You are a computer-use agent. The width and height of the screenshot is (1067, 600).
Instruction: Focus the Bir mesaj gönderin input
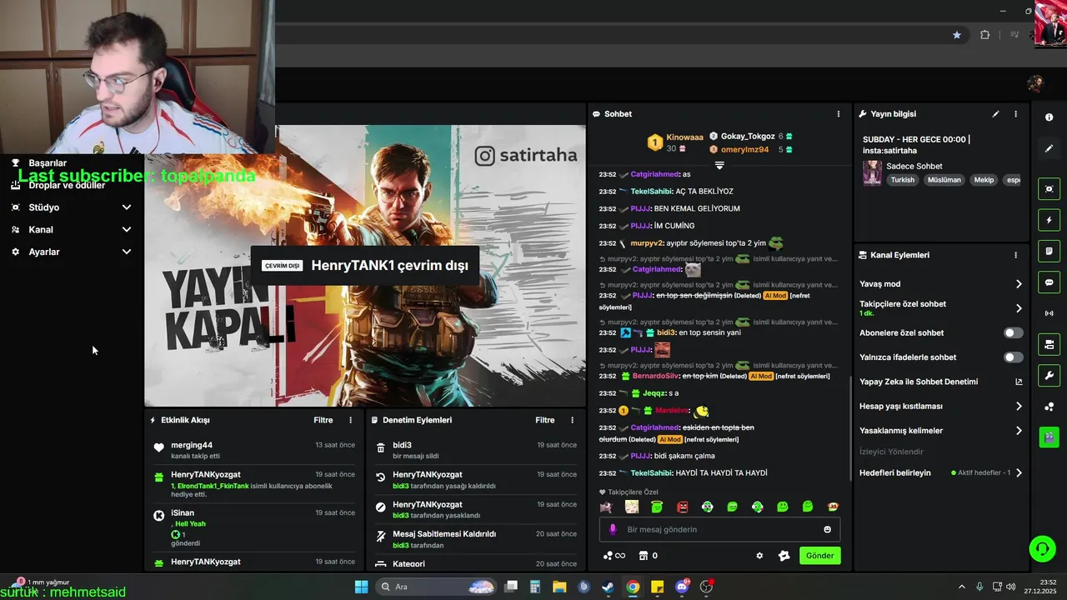(719, 529)
